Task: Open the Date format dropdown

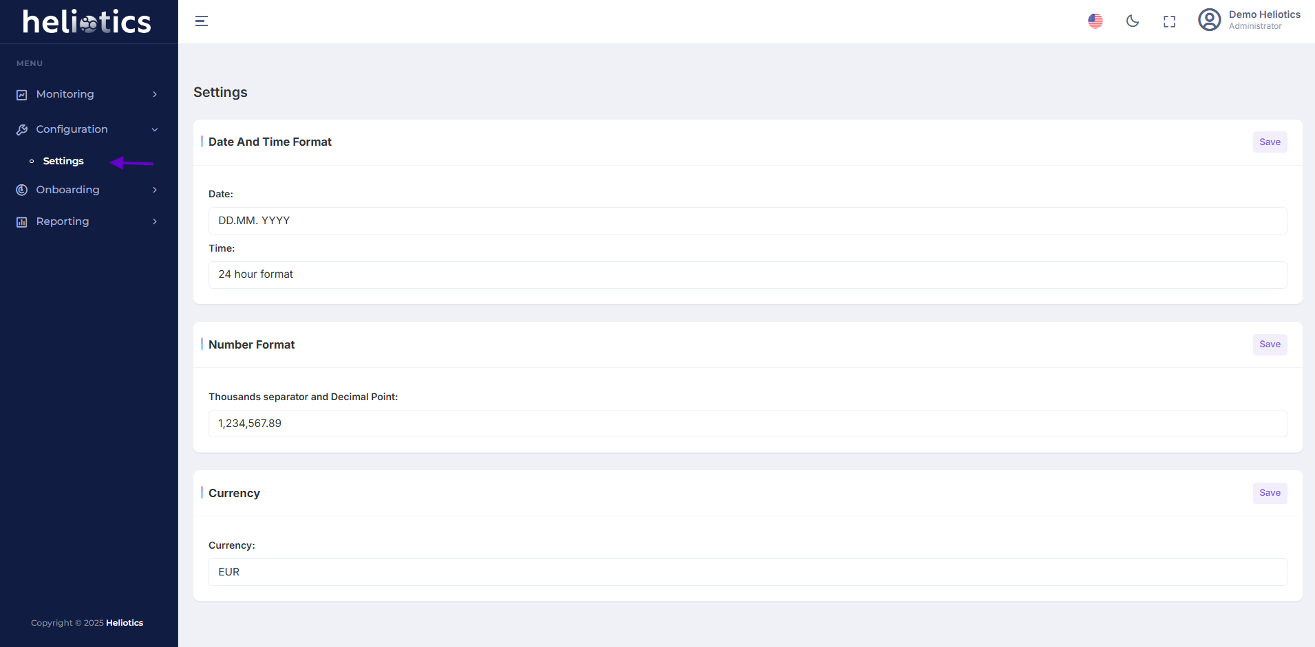Action: point(747,221)
